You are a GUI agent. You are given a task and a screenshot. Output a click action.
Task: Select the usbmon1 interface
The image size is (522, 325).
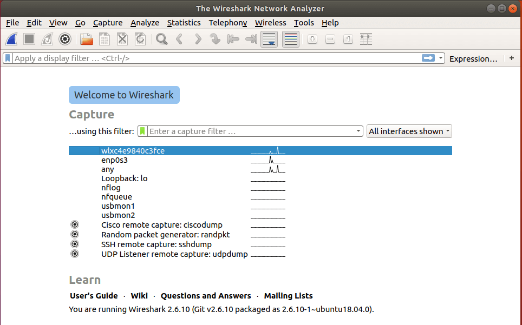[x=260, y=206]
